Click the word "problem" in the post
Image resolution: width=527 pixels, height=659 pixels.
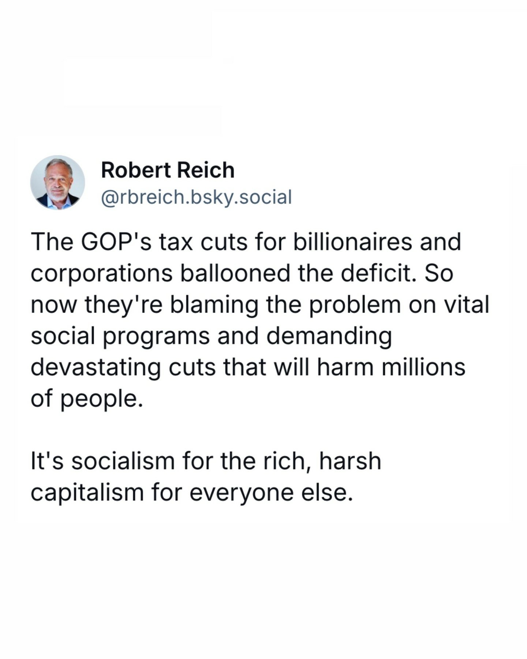(355, 305)
